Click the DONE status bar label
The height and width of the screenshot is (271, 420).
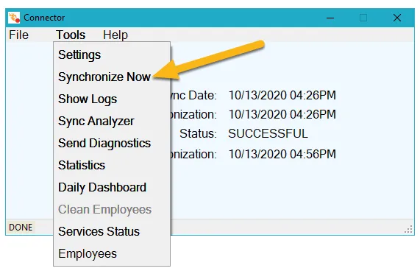point(21,228)
